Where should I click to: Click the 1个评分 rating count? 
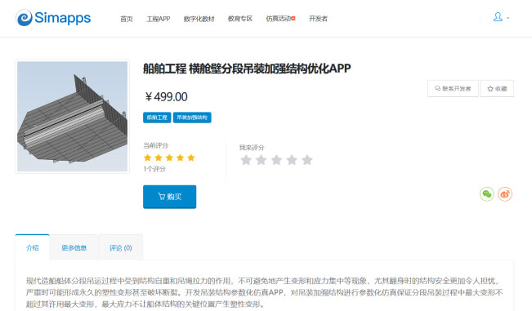(x=154, y=169)
